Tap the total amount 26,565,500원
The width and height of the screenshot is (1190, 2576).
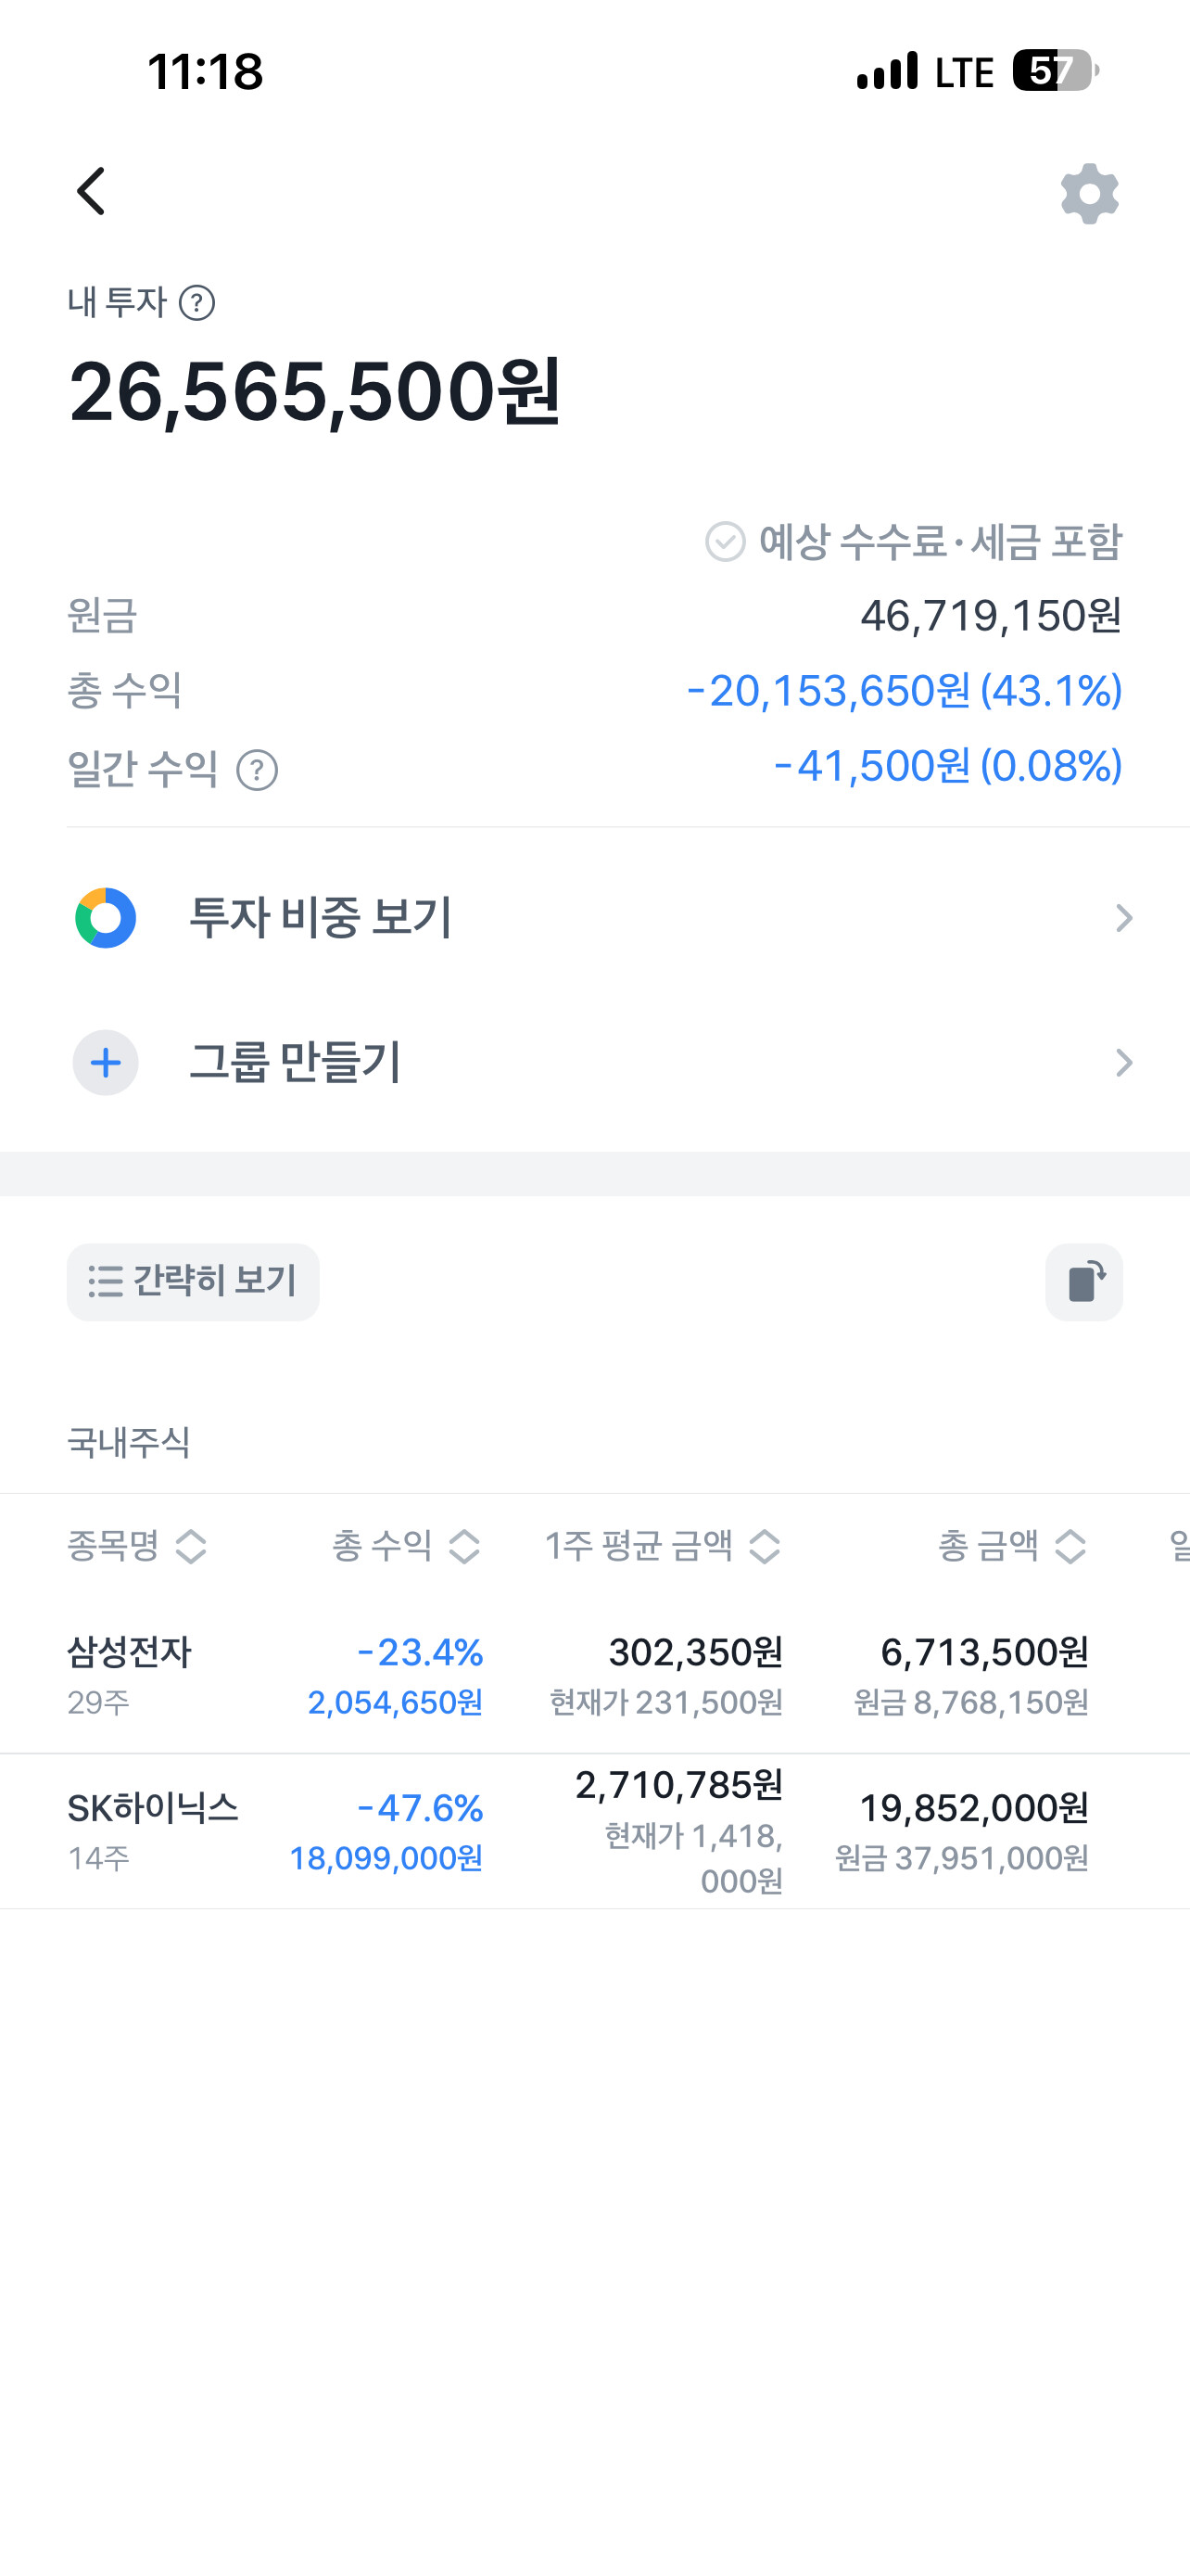click(315, 392)
